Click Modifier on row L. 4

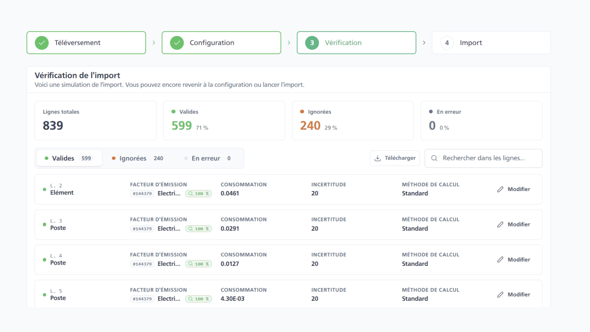(x=513, y=260)
